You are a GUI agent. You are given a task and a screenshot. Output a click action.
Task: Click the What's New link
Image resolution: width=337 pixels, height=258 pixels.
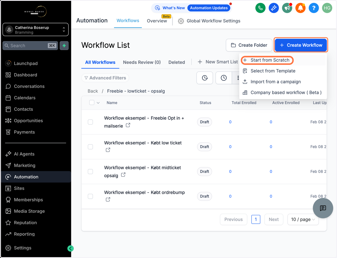pos(170,8)
